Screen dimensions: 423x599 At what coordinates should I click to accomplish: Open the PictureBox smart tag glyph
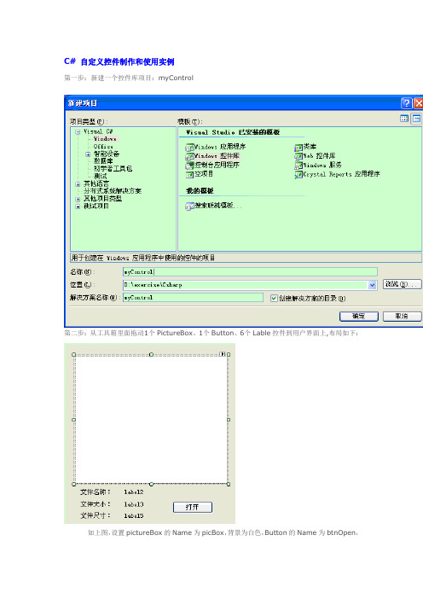[x=223, y=354]
